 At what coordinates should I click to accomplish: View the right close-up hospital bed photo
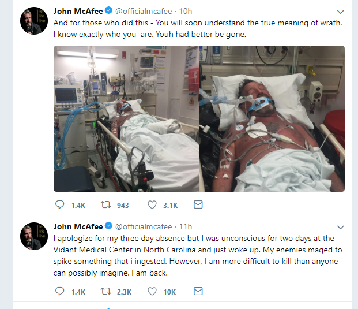(x=272, y=118)
